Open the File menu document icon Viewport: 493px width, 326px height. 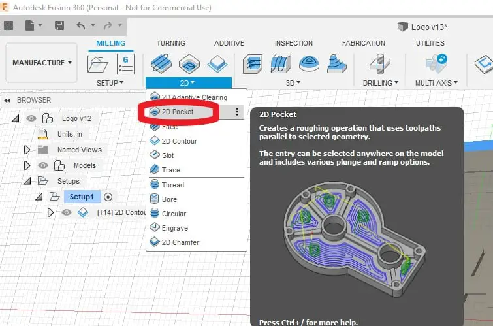29,25
